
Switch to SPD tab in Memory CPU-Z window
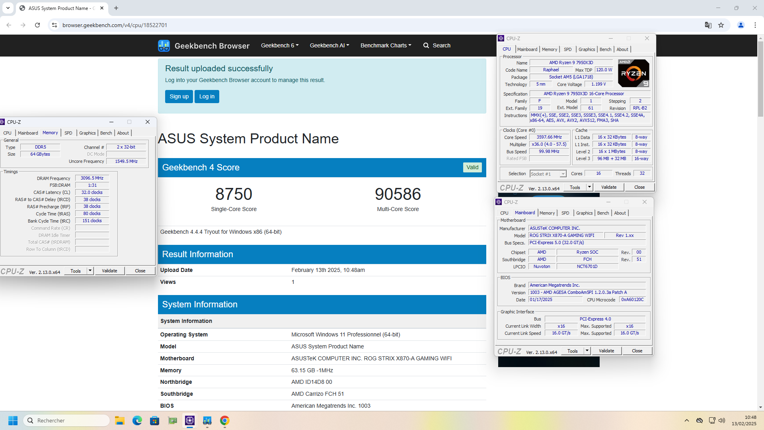point(68,133)
